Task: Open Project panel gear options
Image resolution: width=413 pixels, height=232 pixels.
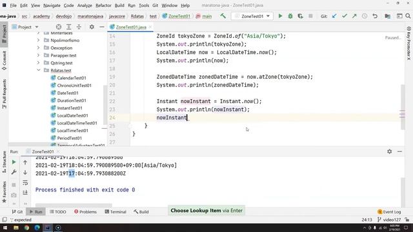Action: 92,27
